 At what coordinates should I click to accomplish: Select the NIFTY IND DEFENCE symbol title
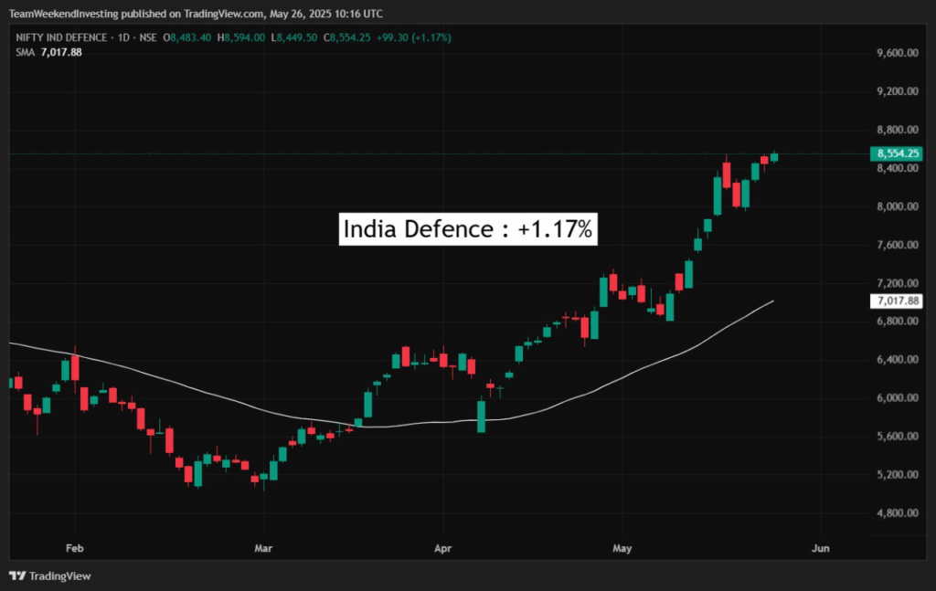61,37
